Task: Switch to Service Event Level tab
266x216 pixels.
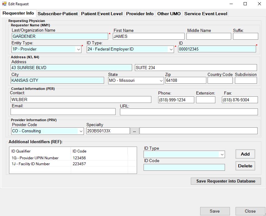Action: pyautogui.click(x=206, y=14)
